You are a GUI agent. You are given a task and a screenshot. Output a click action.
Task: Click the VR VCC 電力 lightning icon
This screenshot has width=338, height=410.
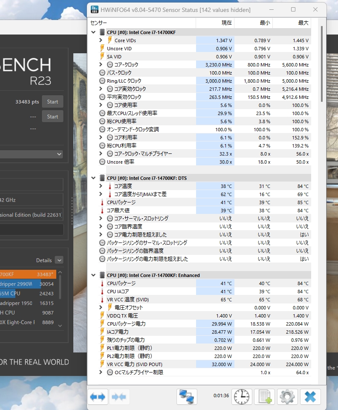tap(102, 364)
